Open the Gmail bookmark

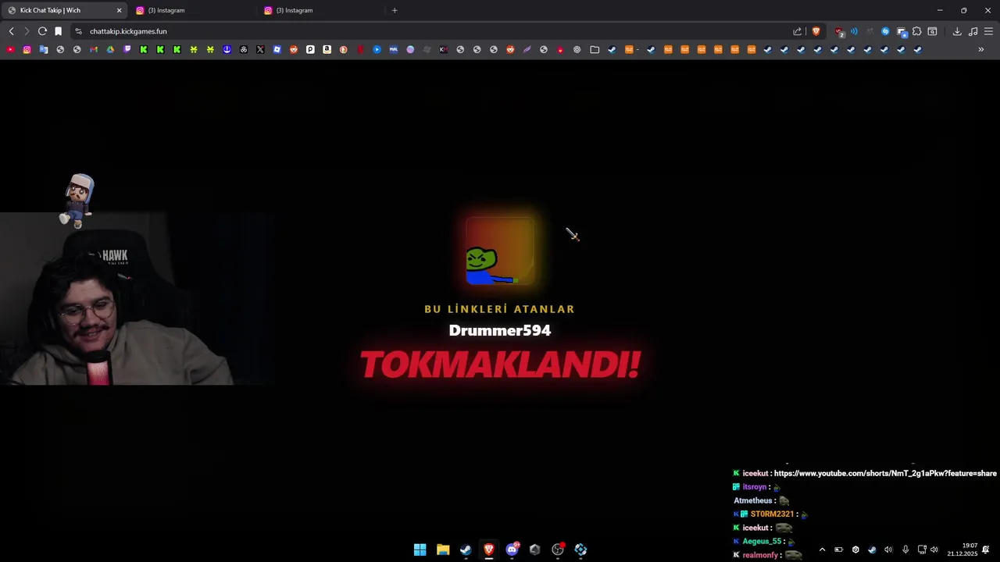click(x=93, y=49)
